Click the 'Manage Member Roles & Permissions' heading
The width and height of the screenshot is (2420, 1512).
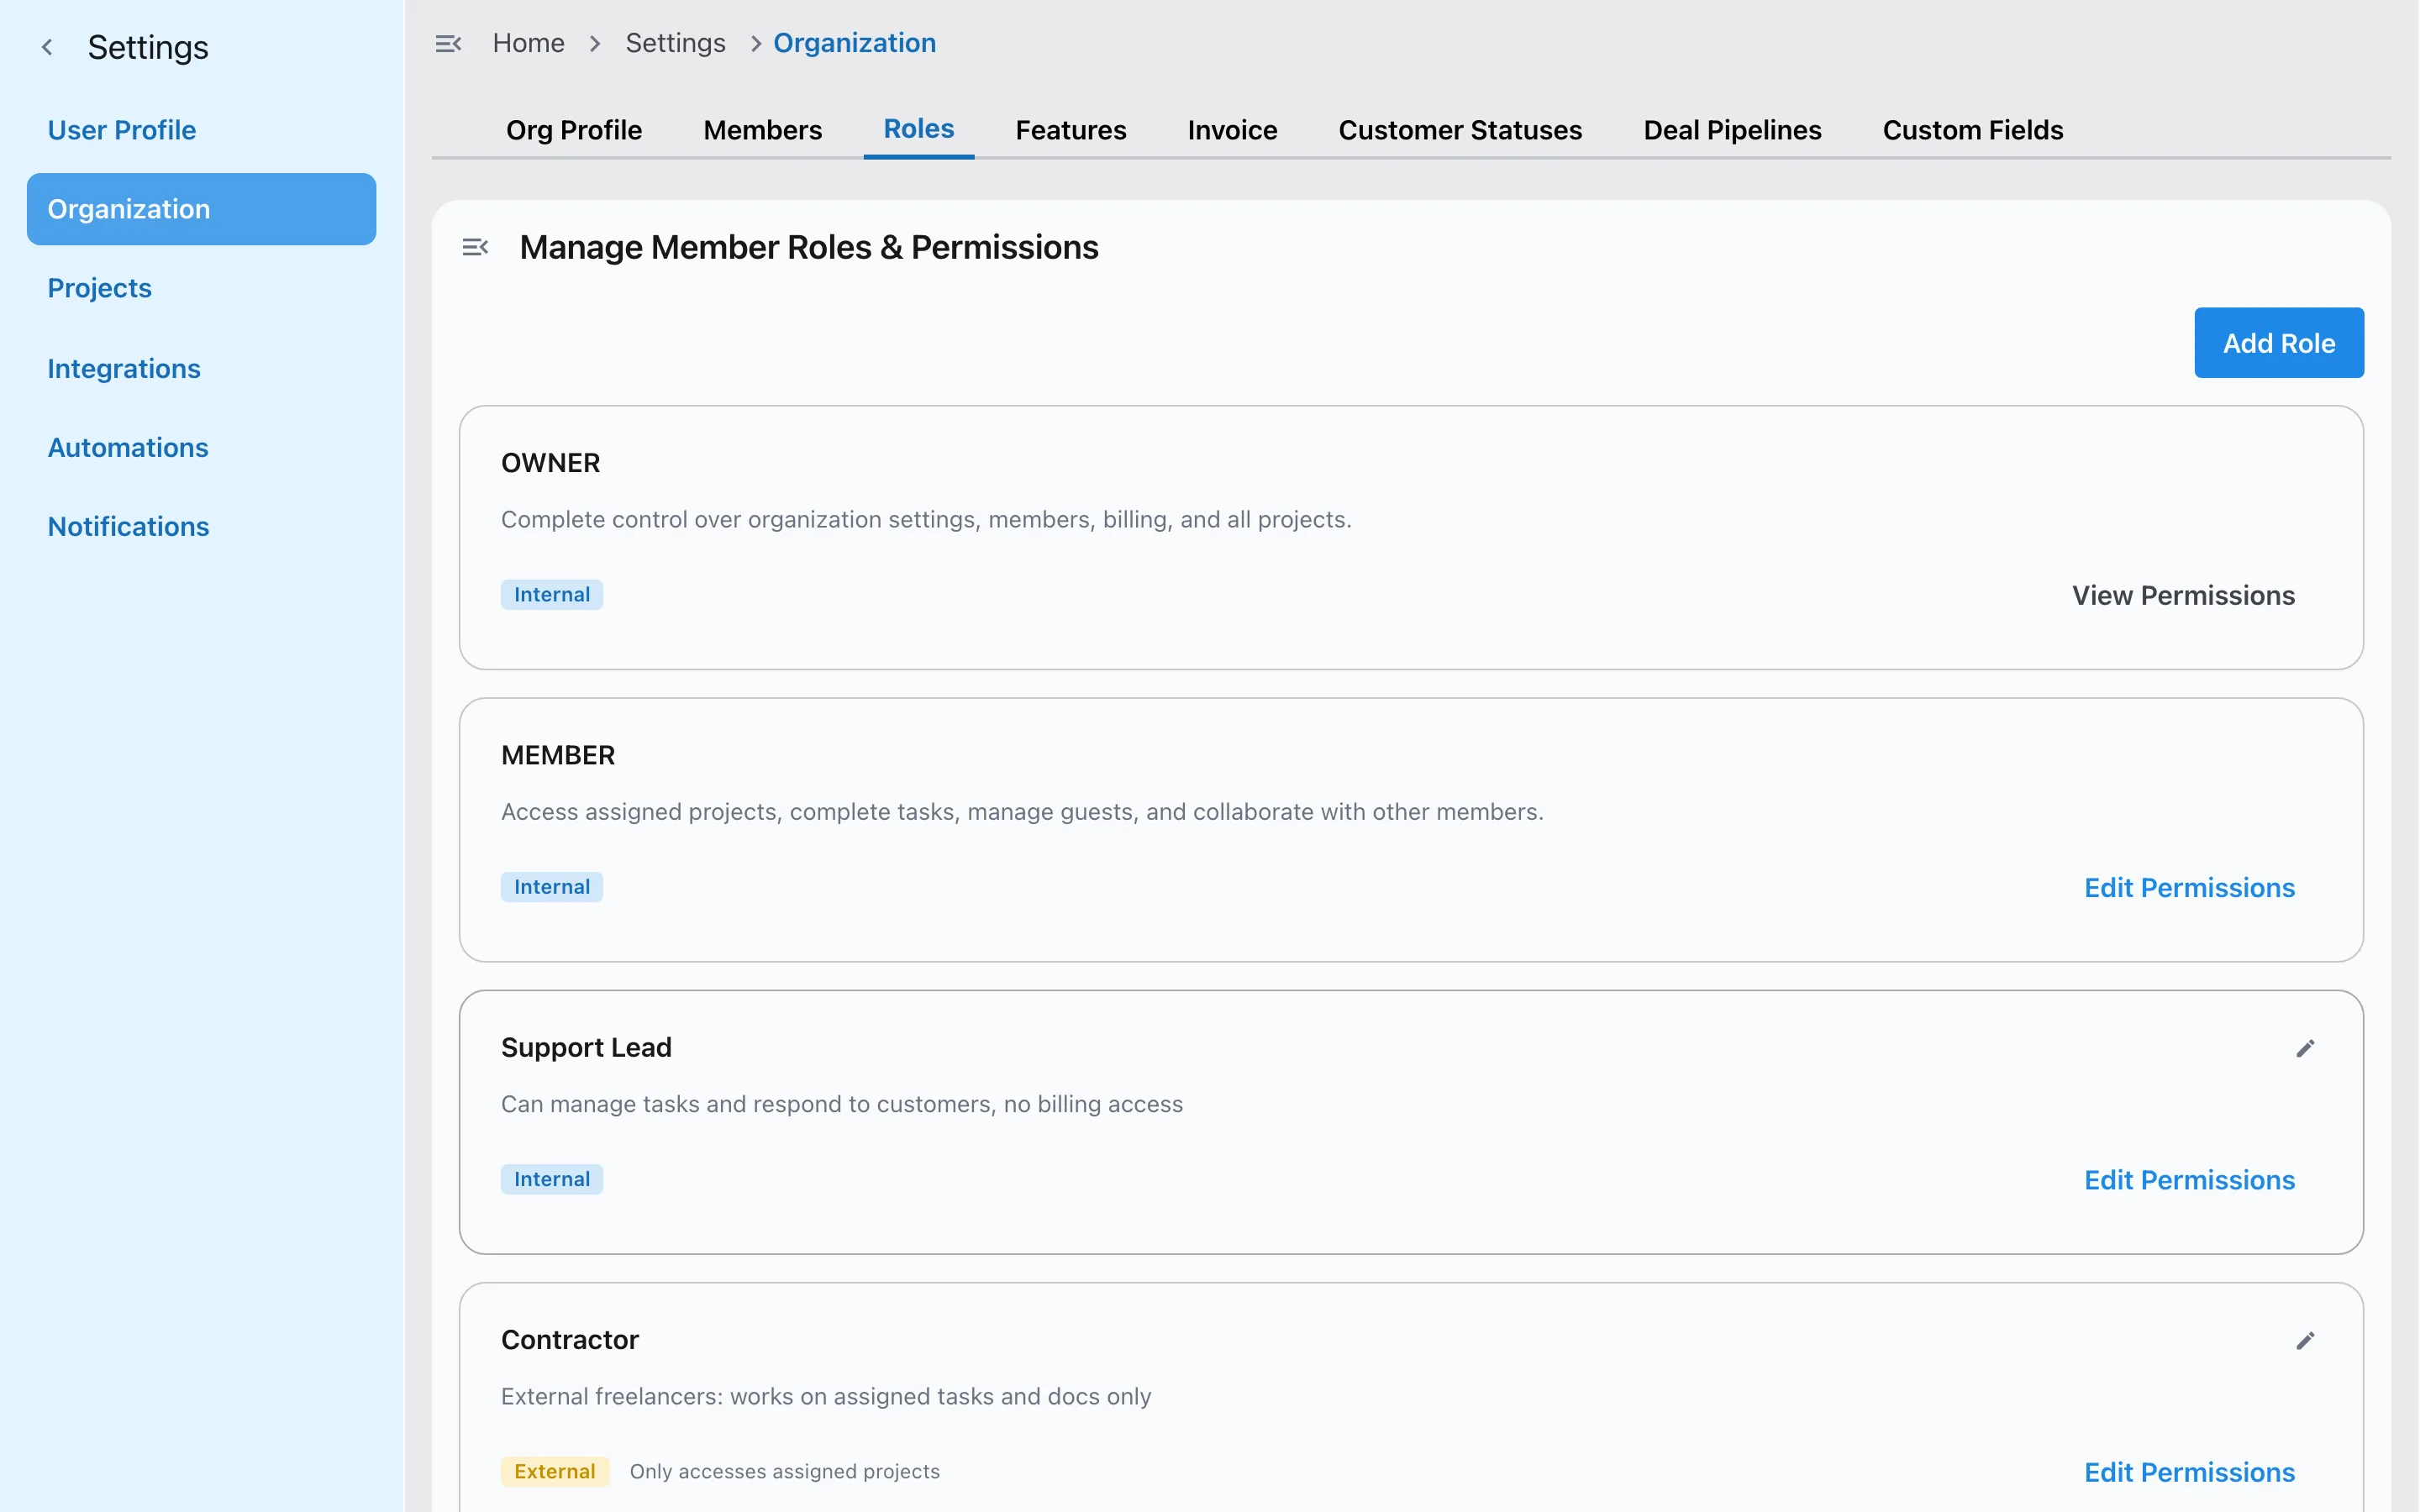click(809, 247)
